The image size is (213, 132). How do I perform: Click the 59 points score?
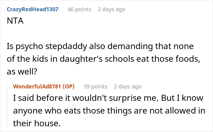pos(96,87)
